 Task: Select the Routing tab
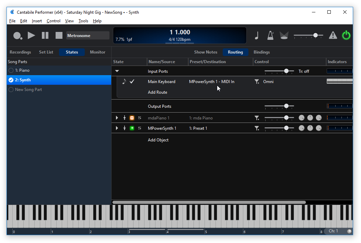click(x=235, y=52)
